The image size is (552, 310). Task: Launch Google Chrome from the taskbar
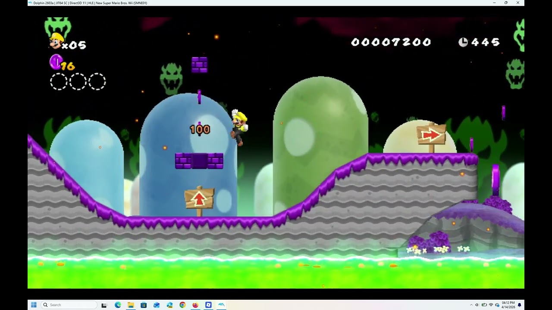[182, 305]
